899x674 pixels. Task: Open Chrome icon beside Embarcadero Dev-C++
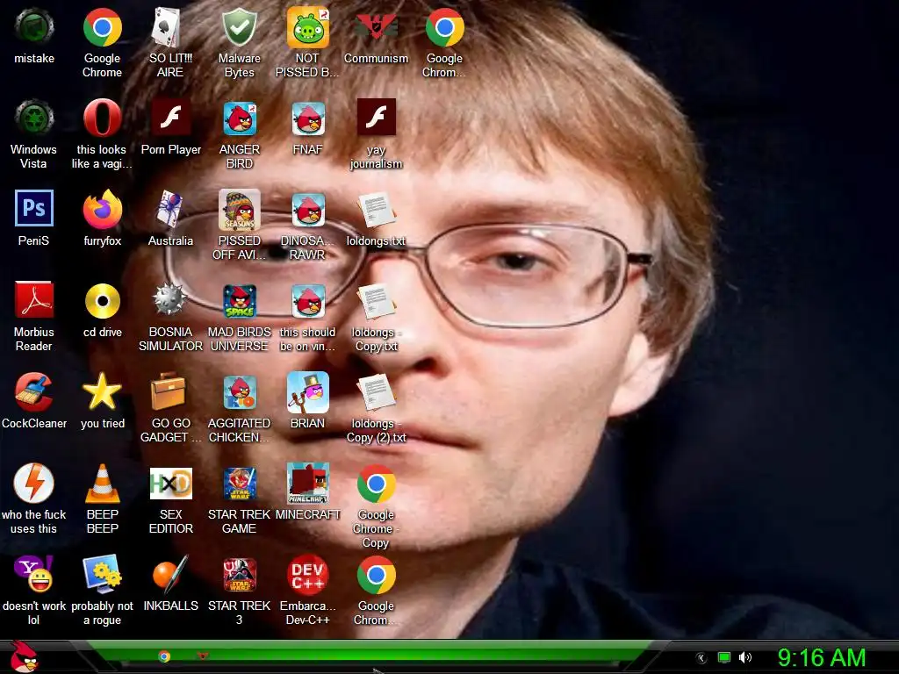pos(376,574)
